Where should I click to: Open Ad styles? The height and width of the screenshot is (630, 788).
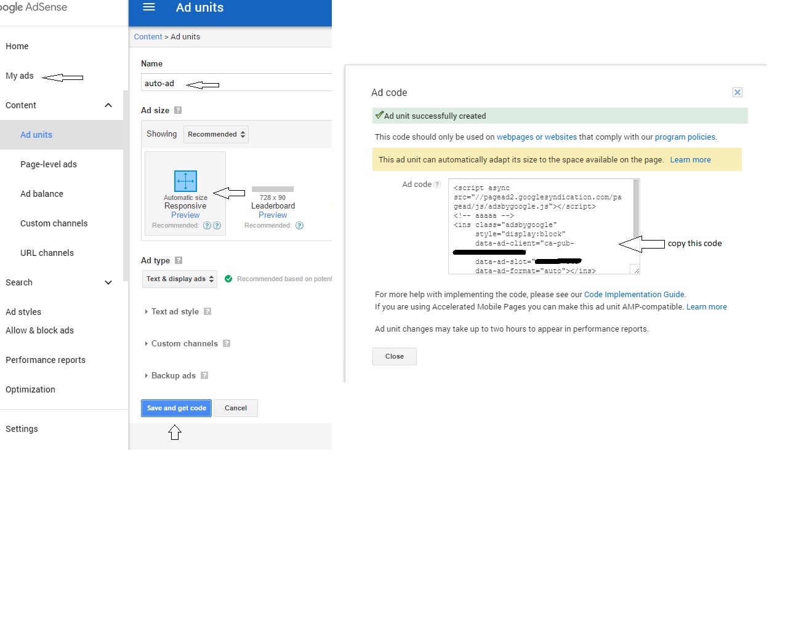(x=23, y=312)
